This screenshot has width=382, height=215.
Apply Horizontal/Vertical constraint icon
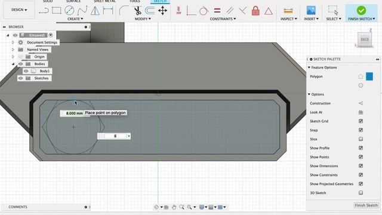coord(178,11)
